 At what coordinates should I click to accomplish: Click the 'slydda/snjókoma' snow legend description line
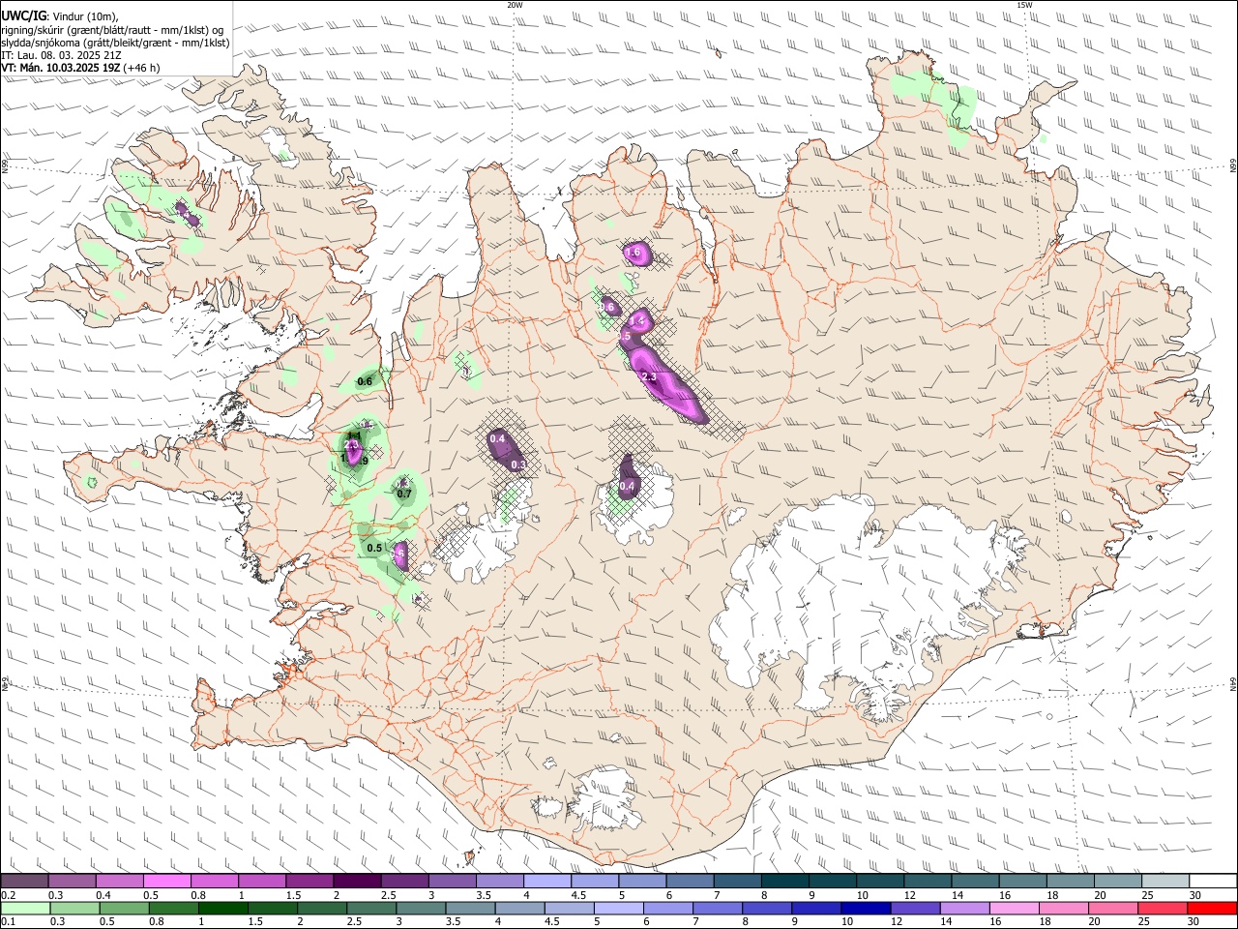point(116,43)
